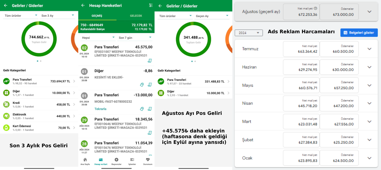Expand Mart row chevron
Image resolution: width=381 pixels, height=170 pixels.
click(369, 121)
